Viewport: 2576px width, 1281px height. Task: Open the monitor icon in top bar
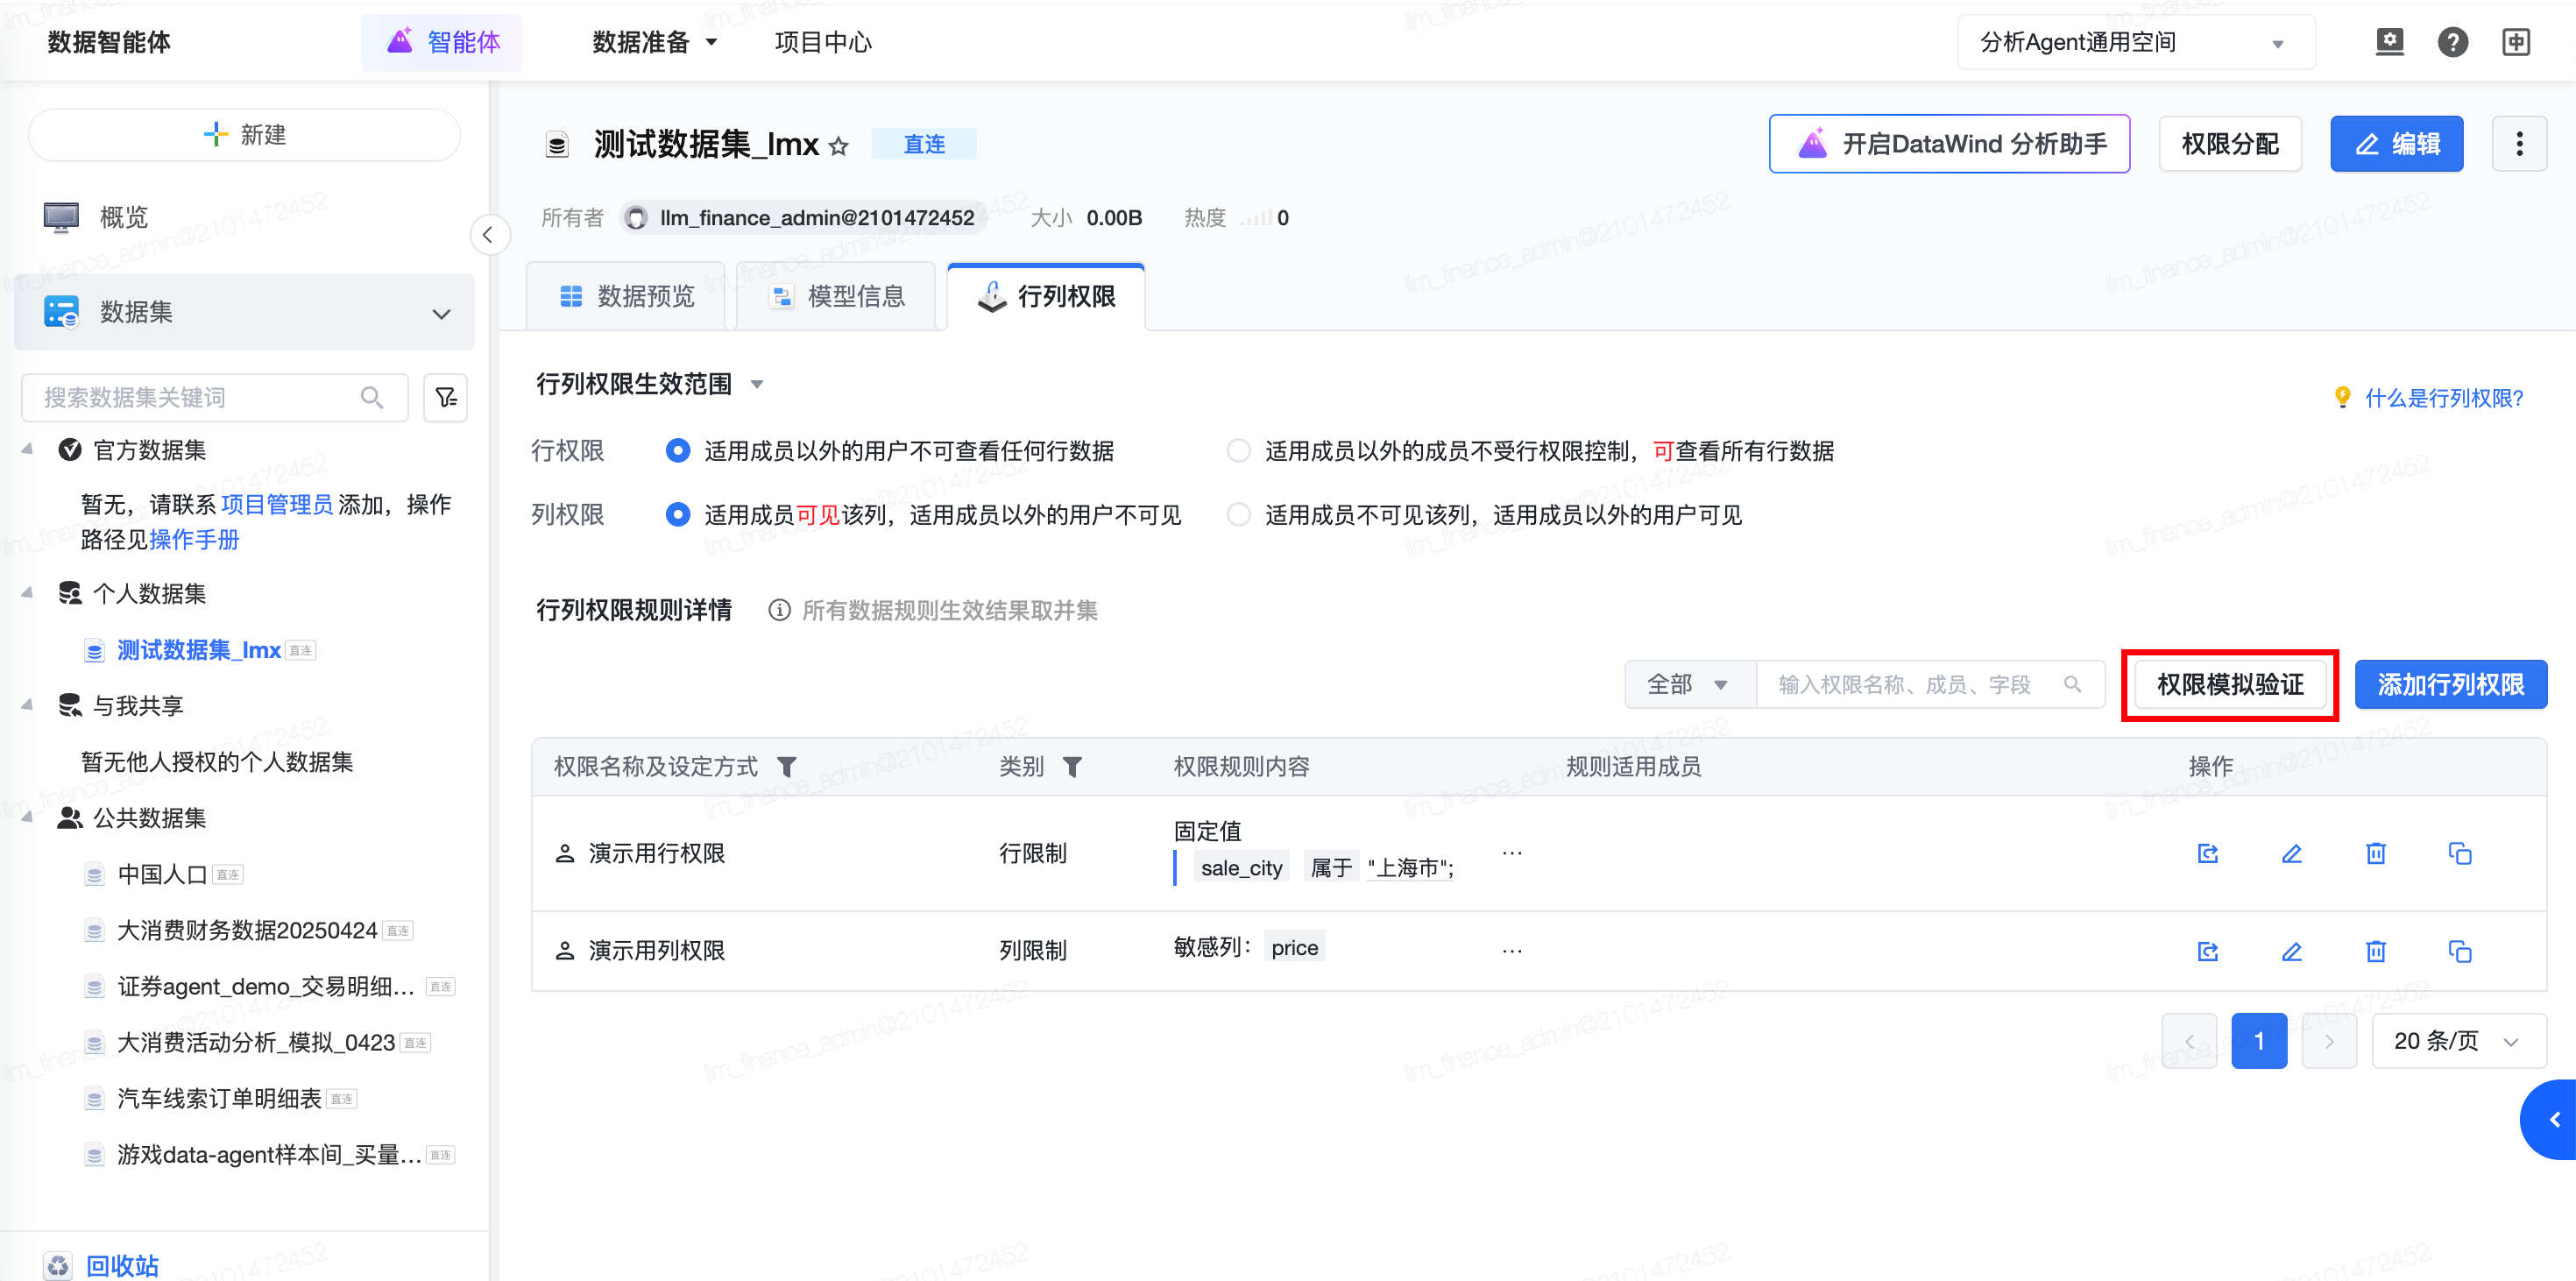(2389, 42)
